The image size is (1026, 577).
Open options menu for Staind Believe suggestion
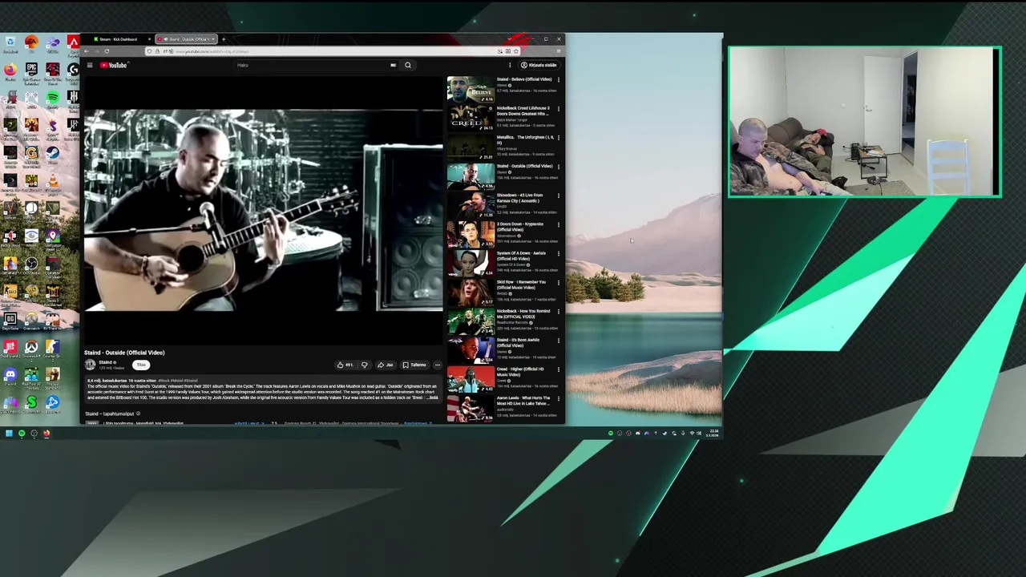point(559,79)
